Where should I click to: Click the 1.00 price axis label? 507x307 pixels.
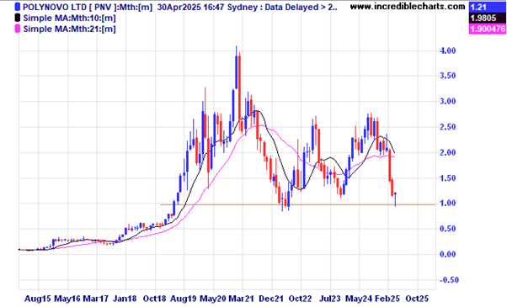pos(447,203)
